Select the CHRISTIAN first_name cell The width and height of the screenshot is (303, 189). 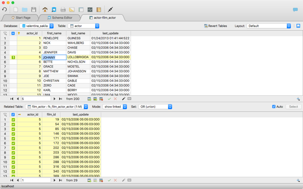click(54, 81)
